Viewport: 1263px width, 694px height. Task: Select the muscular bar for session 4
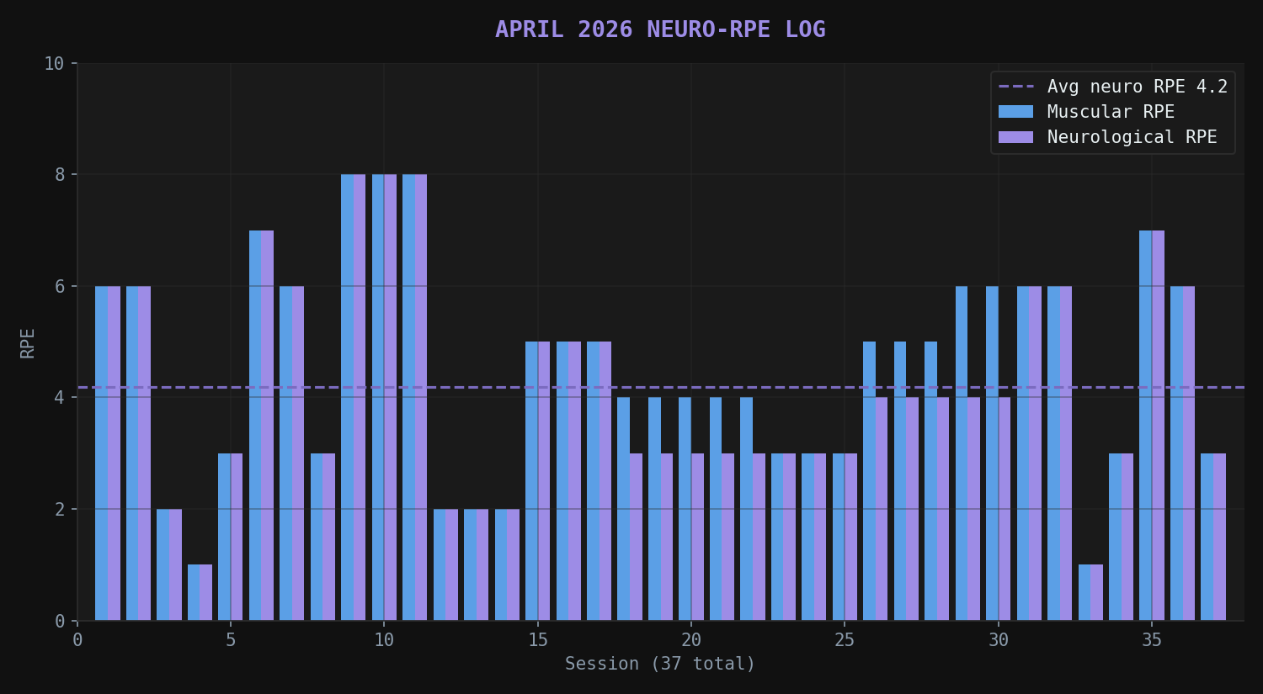tap(194, 593)
